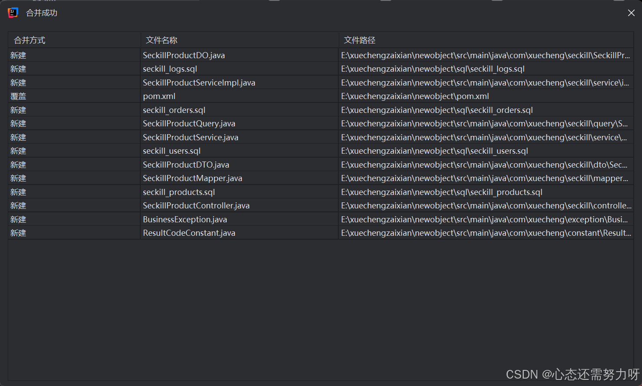Click path ending sql\seckill_logs.sql
The height and width of the screenshot is (386, 642).
pyautogui.click(x=433, y=69)
